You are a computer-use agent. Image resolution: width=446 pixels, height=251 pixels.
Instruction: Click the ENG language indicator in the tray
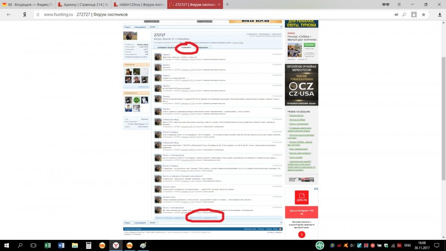click(407, 245)
